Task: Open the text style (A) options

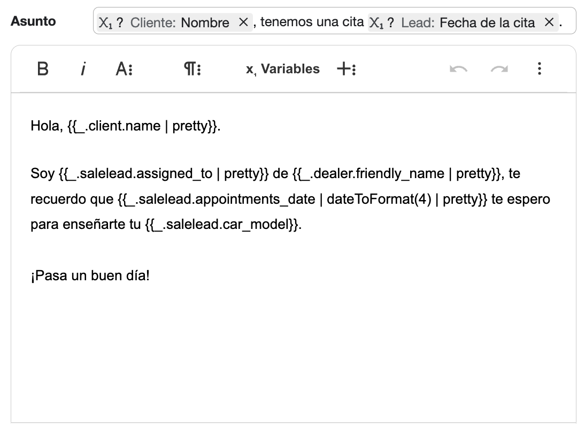Action: tap(124, 69)
